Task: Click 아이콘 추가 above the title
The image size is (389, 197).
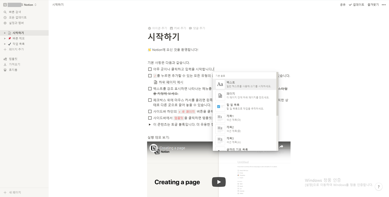Action: 157,28
